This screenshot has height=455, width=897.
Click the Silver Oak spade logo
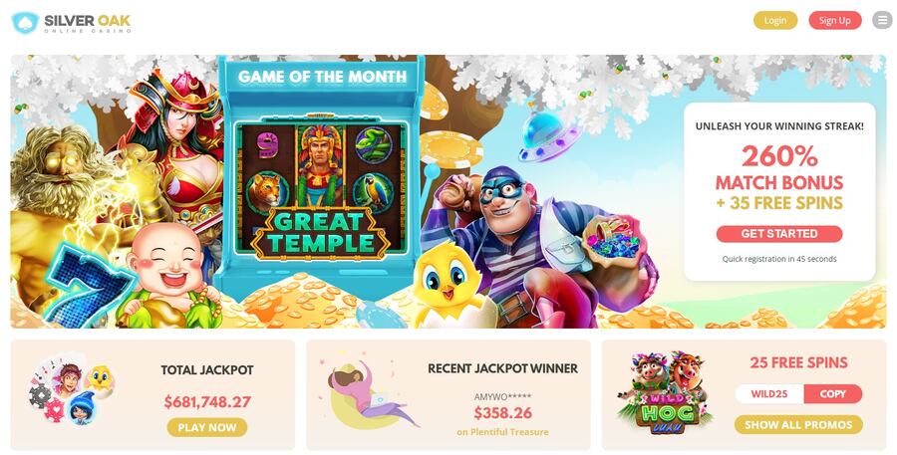(x=25, y=22)
